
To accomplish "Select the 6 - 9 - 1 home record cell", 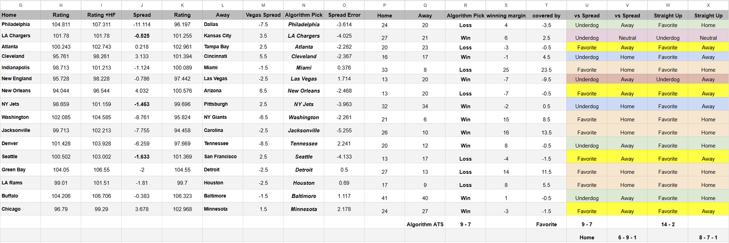I will point(627,238).
